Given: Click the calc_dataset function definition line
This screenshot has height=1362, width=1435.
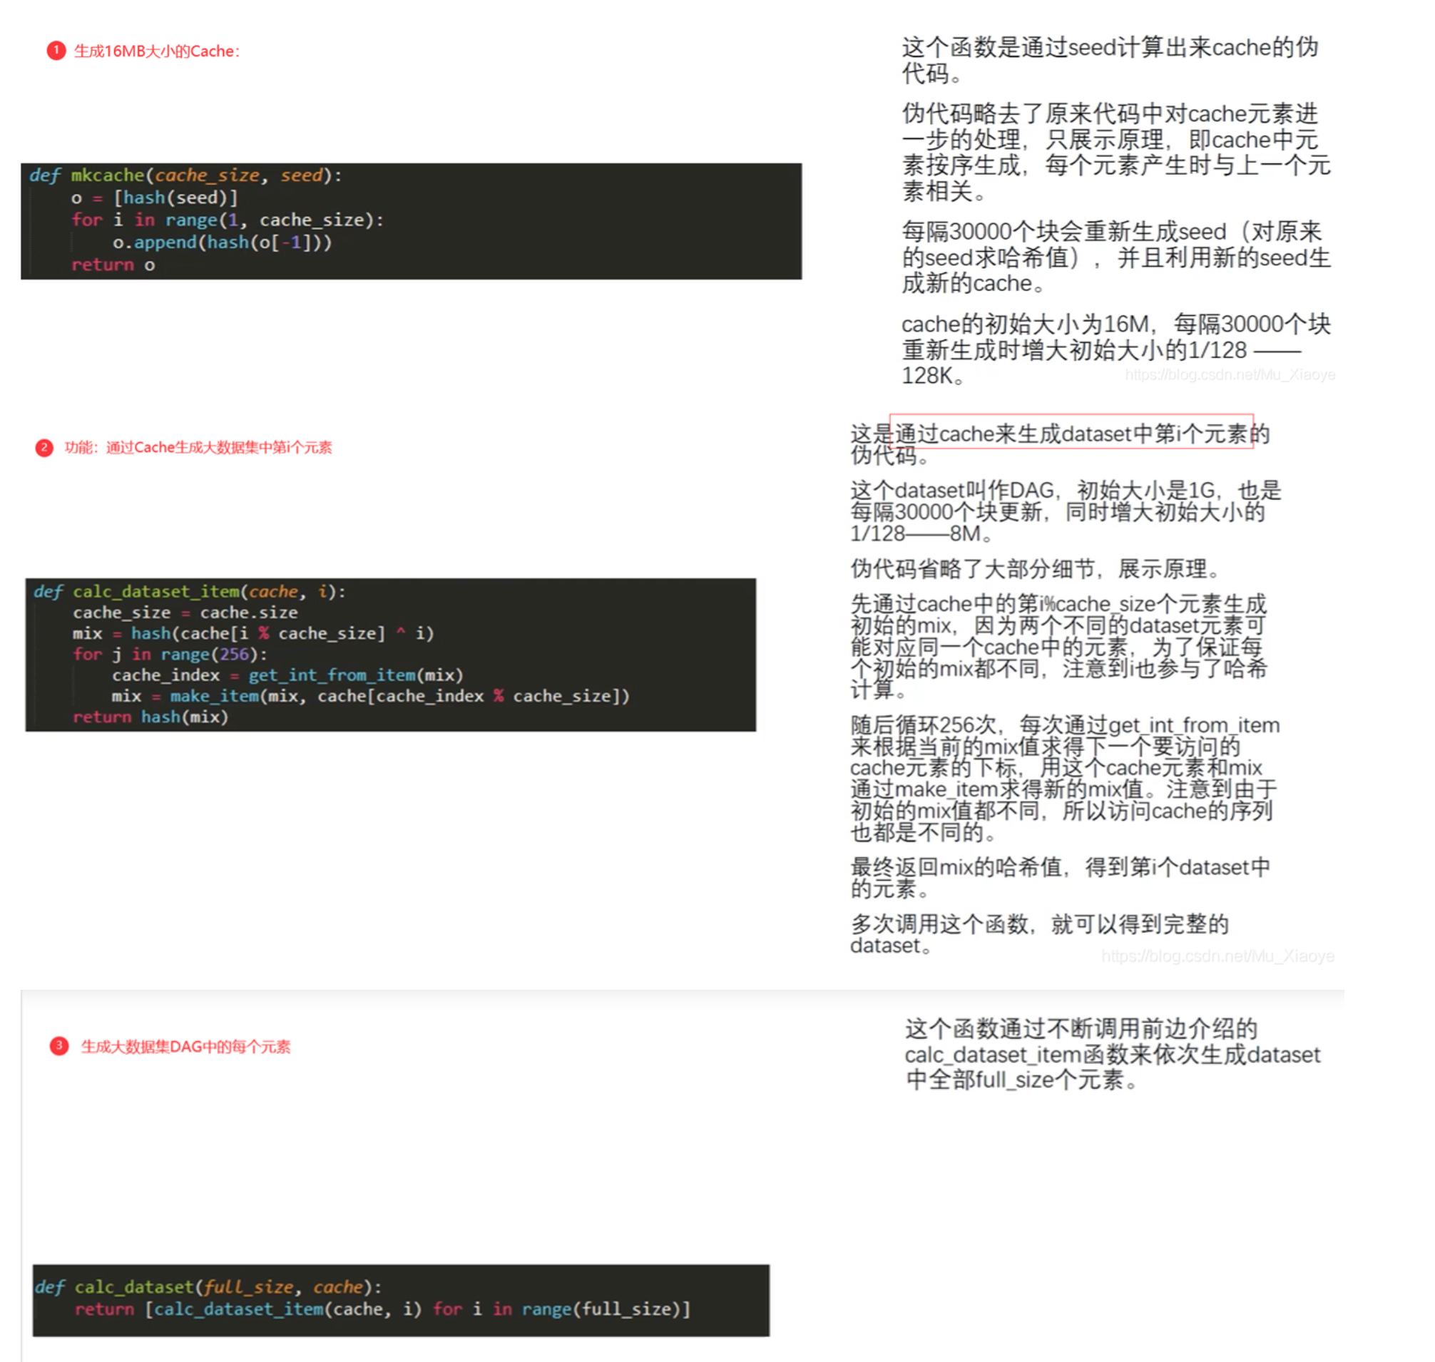Looking at the screenshot, I should (x=209, y=1287).
